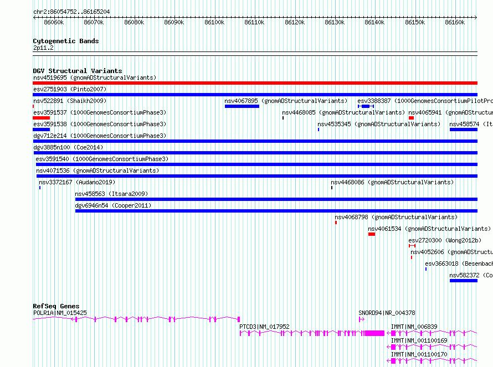Select dgv3885n100 (Coe2014) label
The height and width of the screenshot is (367, 493).
tap(68, 147)
